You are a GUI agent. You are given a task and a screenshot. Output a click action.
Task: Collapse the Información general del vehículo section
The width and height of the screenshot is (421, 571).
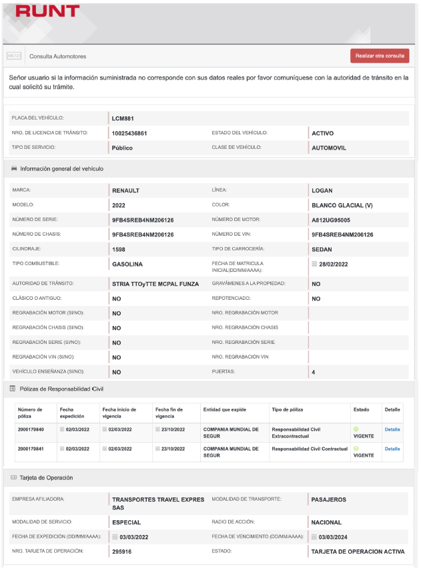pos(61,169)
